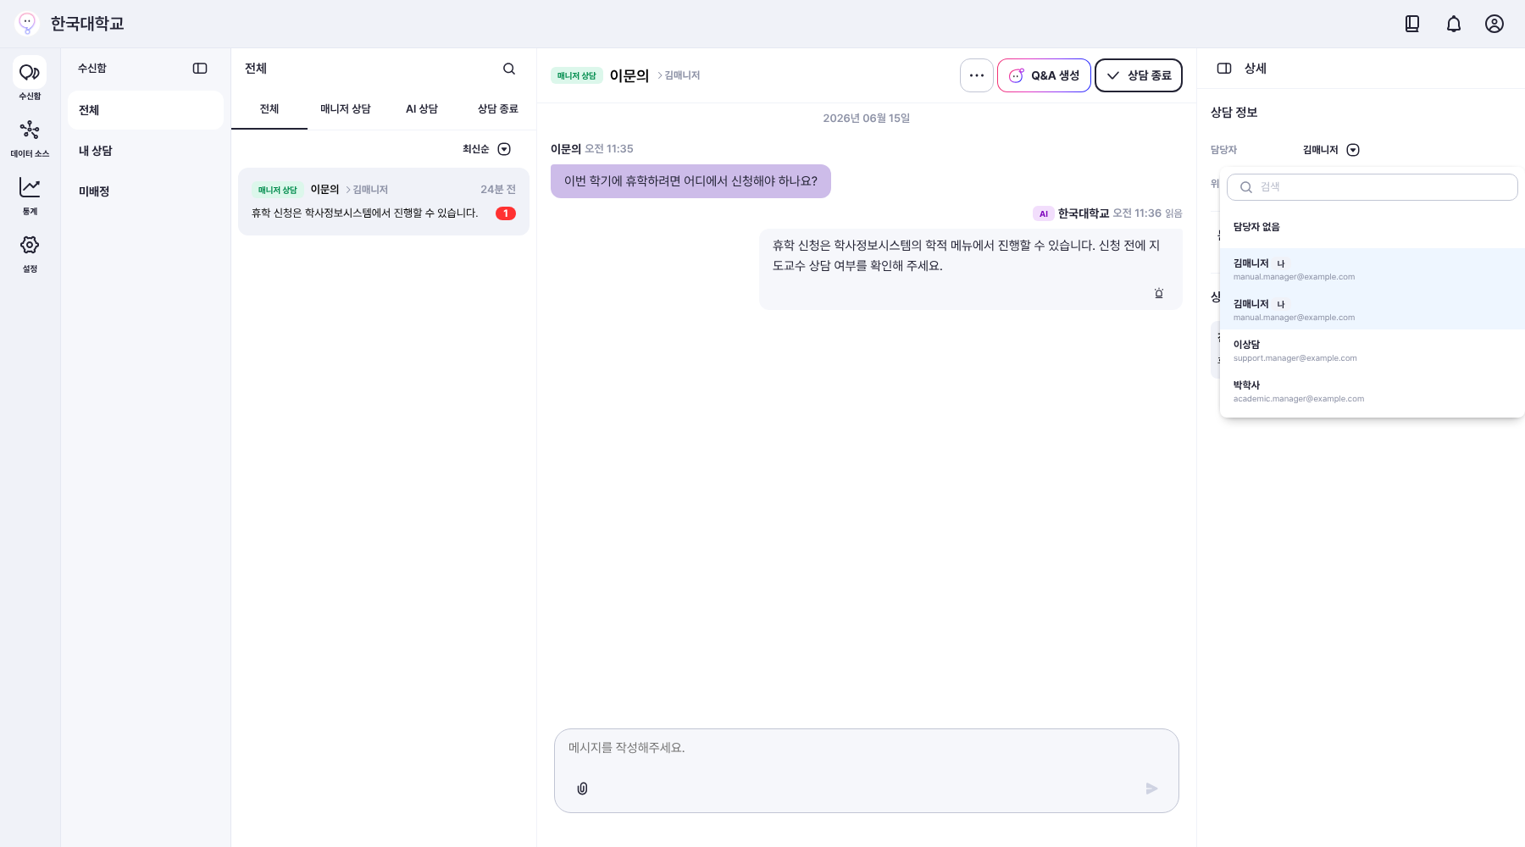This screenshot has height=847, width=1525.
Task: Open the 데이터 소스 sidebar icon
Action: click(x=30, y=130)
